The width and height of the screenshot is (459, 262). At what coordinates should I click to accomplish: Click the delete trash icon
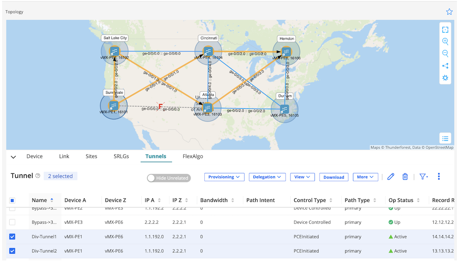(405, 177)
